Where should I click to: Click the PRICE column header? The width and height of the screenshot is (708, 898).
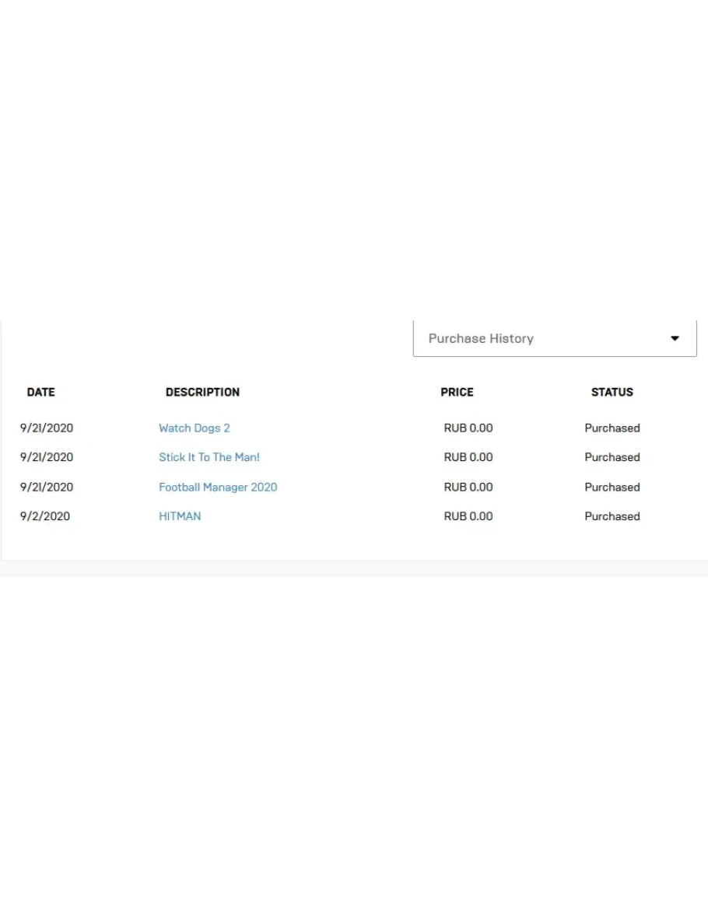click(457, 393)
